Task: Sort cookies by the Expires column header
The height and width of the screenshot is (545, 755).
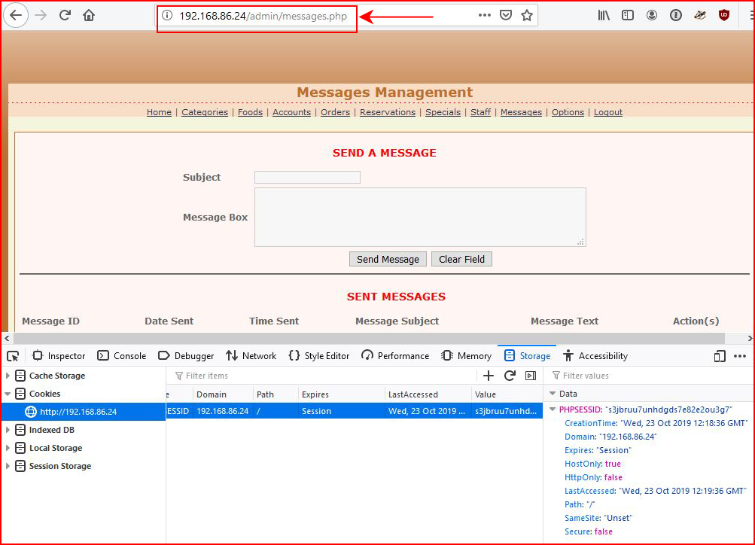Action: point(342,394)
